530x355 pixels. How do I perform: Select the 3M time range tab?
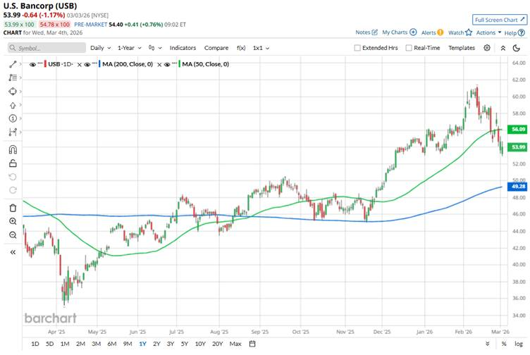[96, 344]
